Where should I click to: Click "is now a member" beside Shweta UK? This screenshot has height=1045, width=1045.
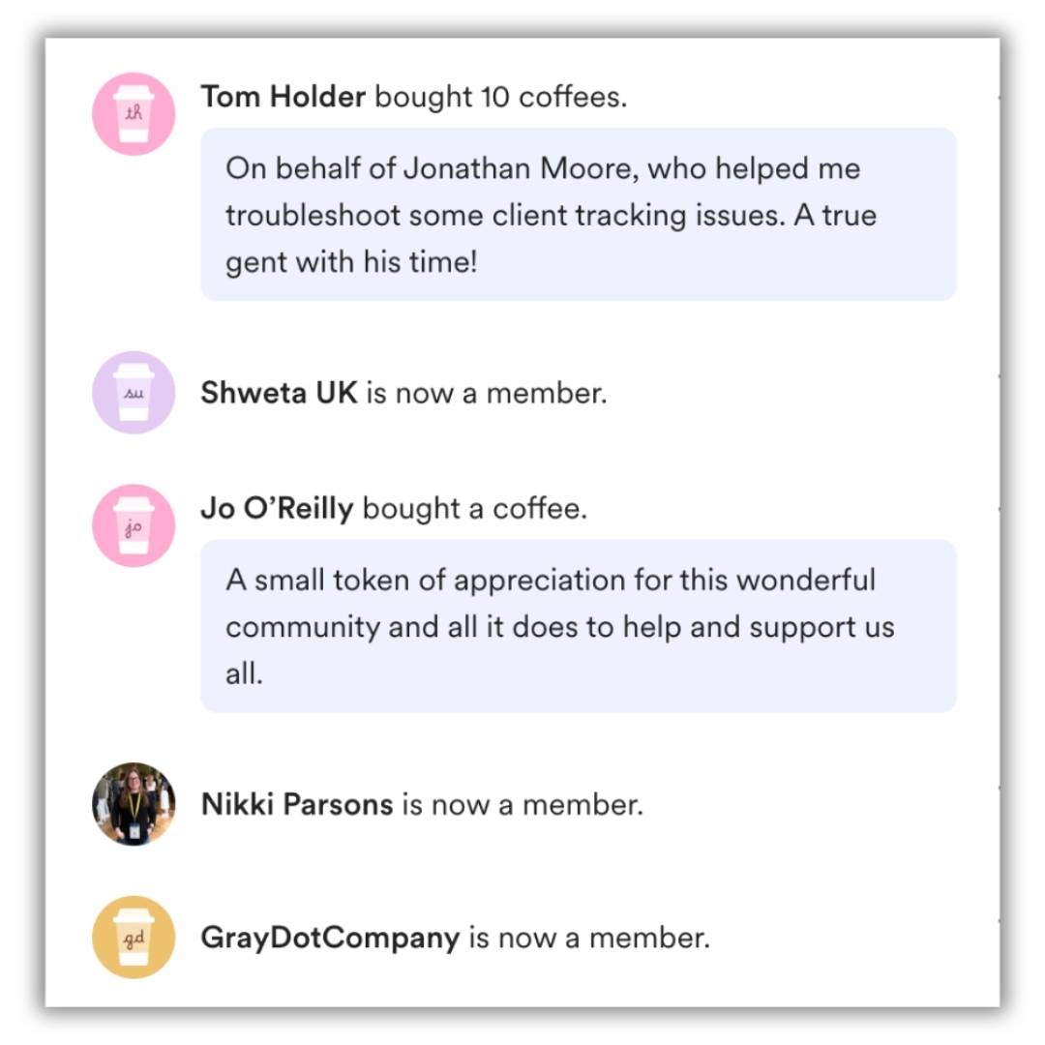[486, 393]
